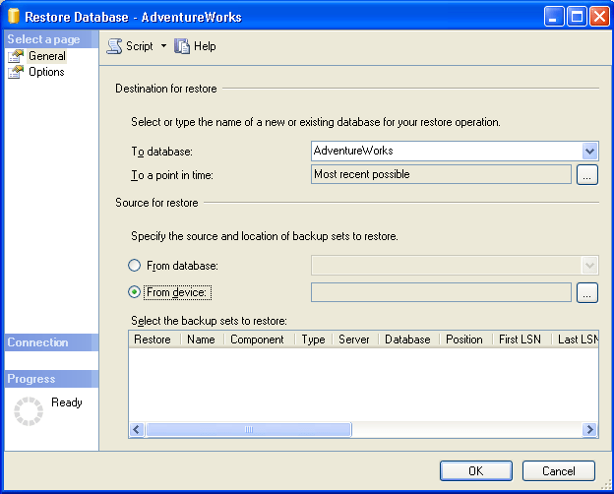614x494 pixels.
Task: Click the database icon in title bar
Action: (14, 17)
